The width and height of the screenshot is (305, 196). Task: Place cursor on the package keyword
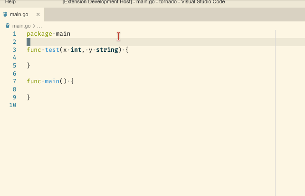point(39,34)
